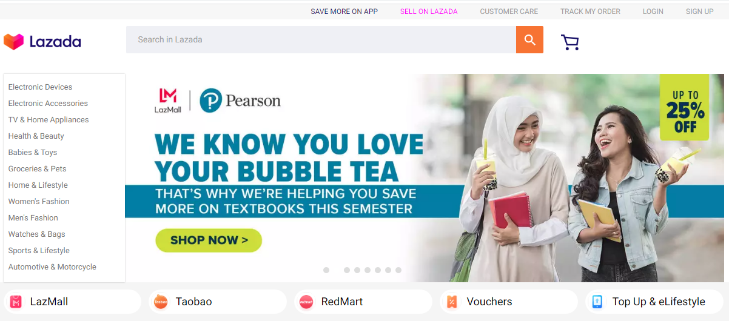Click the Lazada heart logo

13,42
